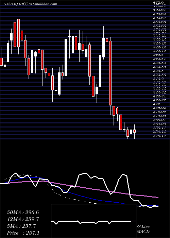Click the rightmost red candlestick on the chart

[x=134, y=131]
